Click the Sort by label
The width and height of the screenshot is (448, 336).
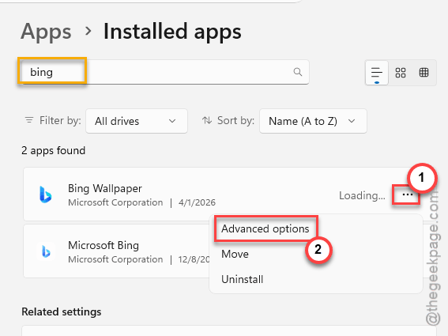coord(235,120)
